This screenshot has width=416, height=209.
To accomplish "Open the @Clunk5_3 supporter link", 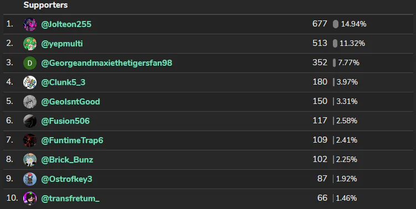I will pyautogui.click(x=63, y=82).
